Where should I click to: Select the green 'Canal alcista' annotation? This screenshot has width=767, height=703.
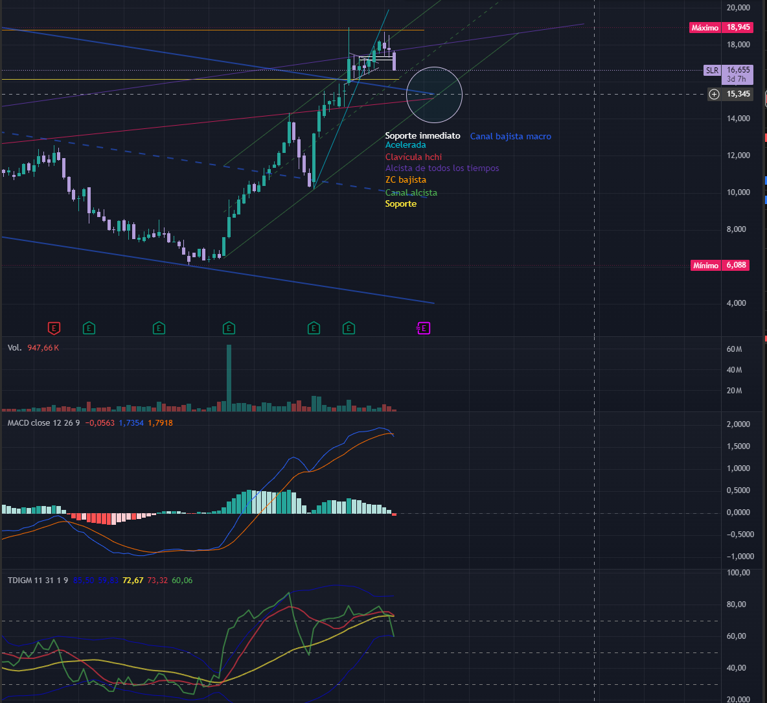(411, 193)
